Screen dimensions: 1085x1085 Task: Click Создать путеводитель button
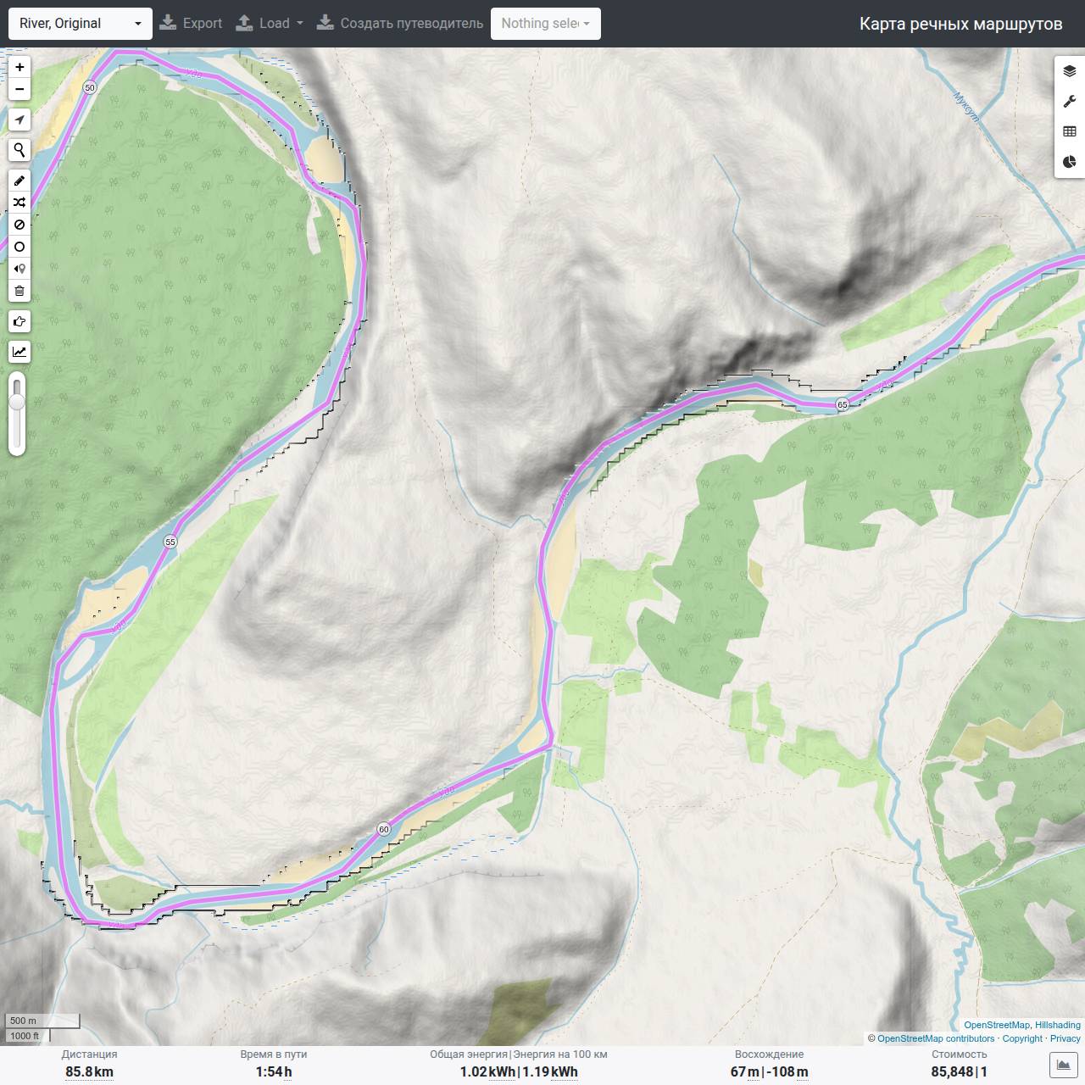(400, 24)
